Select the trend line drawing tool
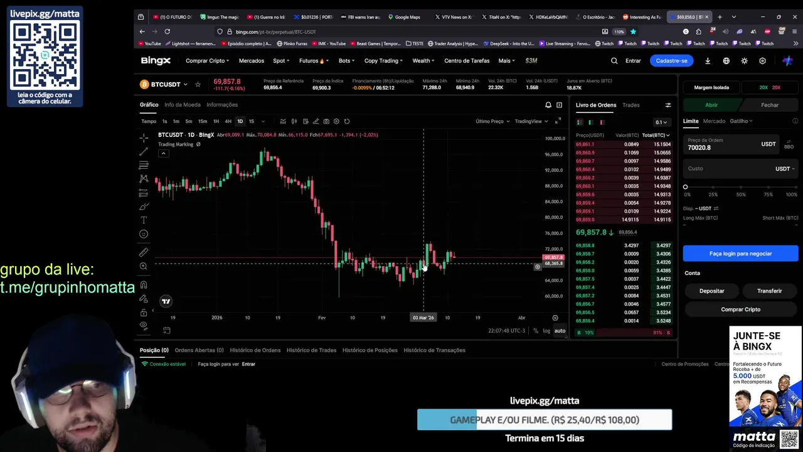Viewport: 803px width, 452px height. pyautogui.click(x=144, y=151)
